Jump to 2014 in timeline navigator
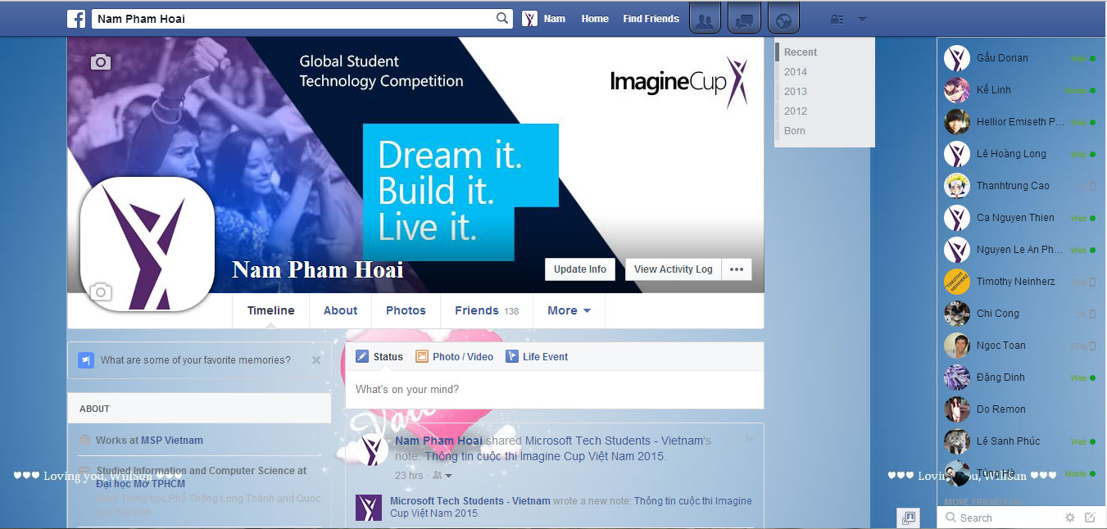 [796, 72]
